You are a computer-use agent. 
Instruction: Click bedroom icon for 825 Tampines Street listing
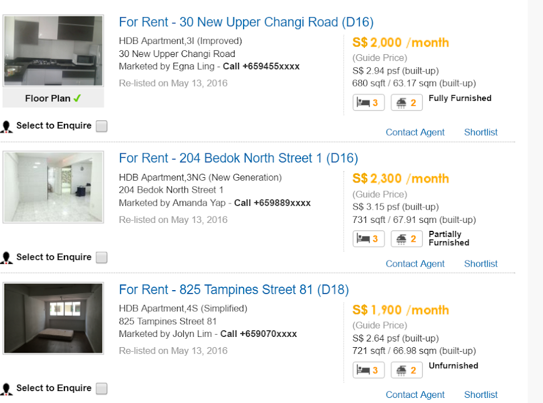tap(368, 370)
